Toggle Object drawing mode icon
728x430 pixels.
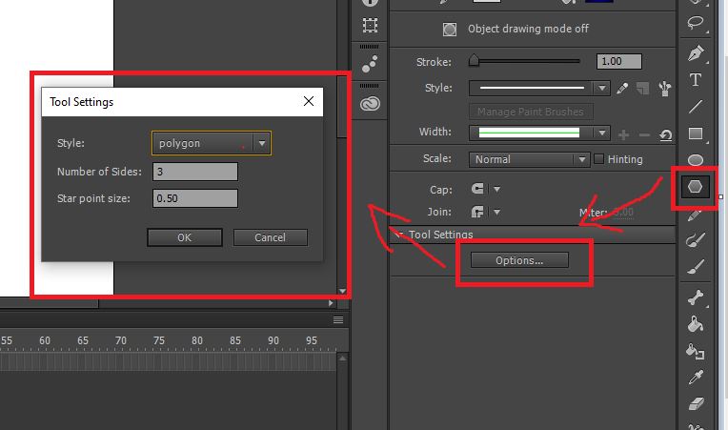(449, 30)
